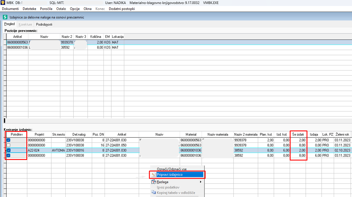Click artikel cell 27-22A001.050
Image resolution: width=352 pixels, height=197 pixels.
tap(122, 145)
